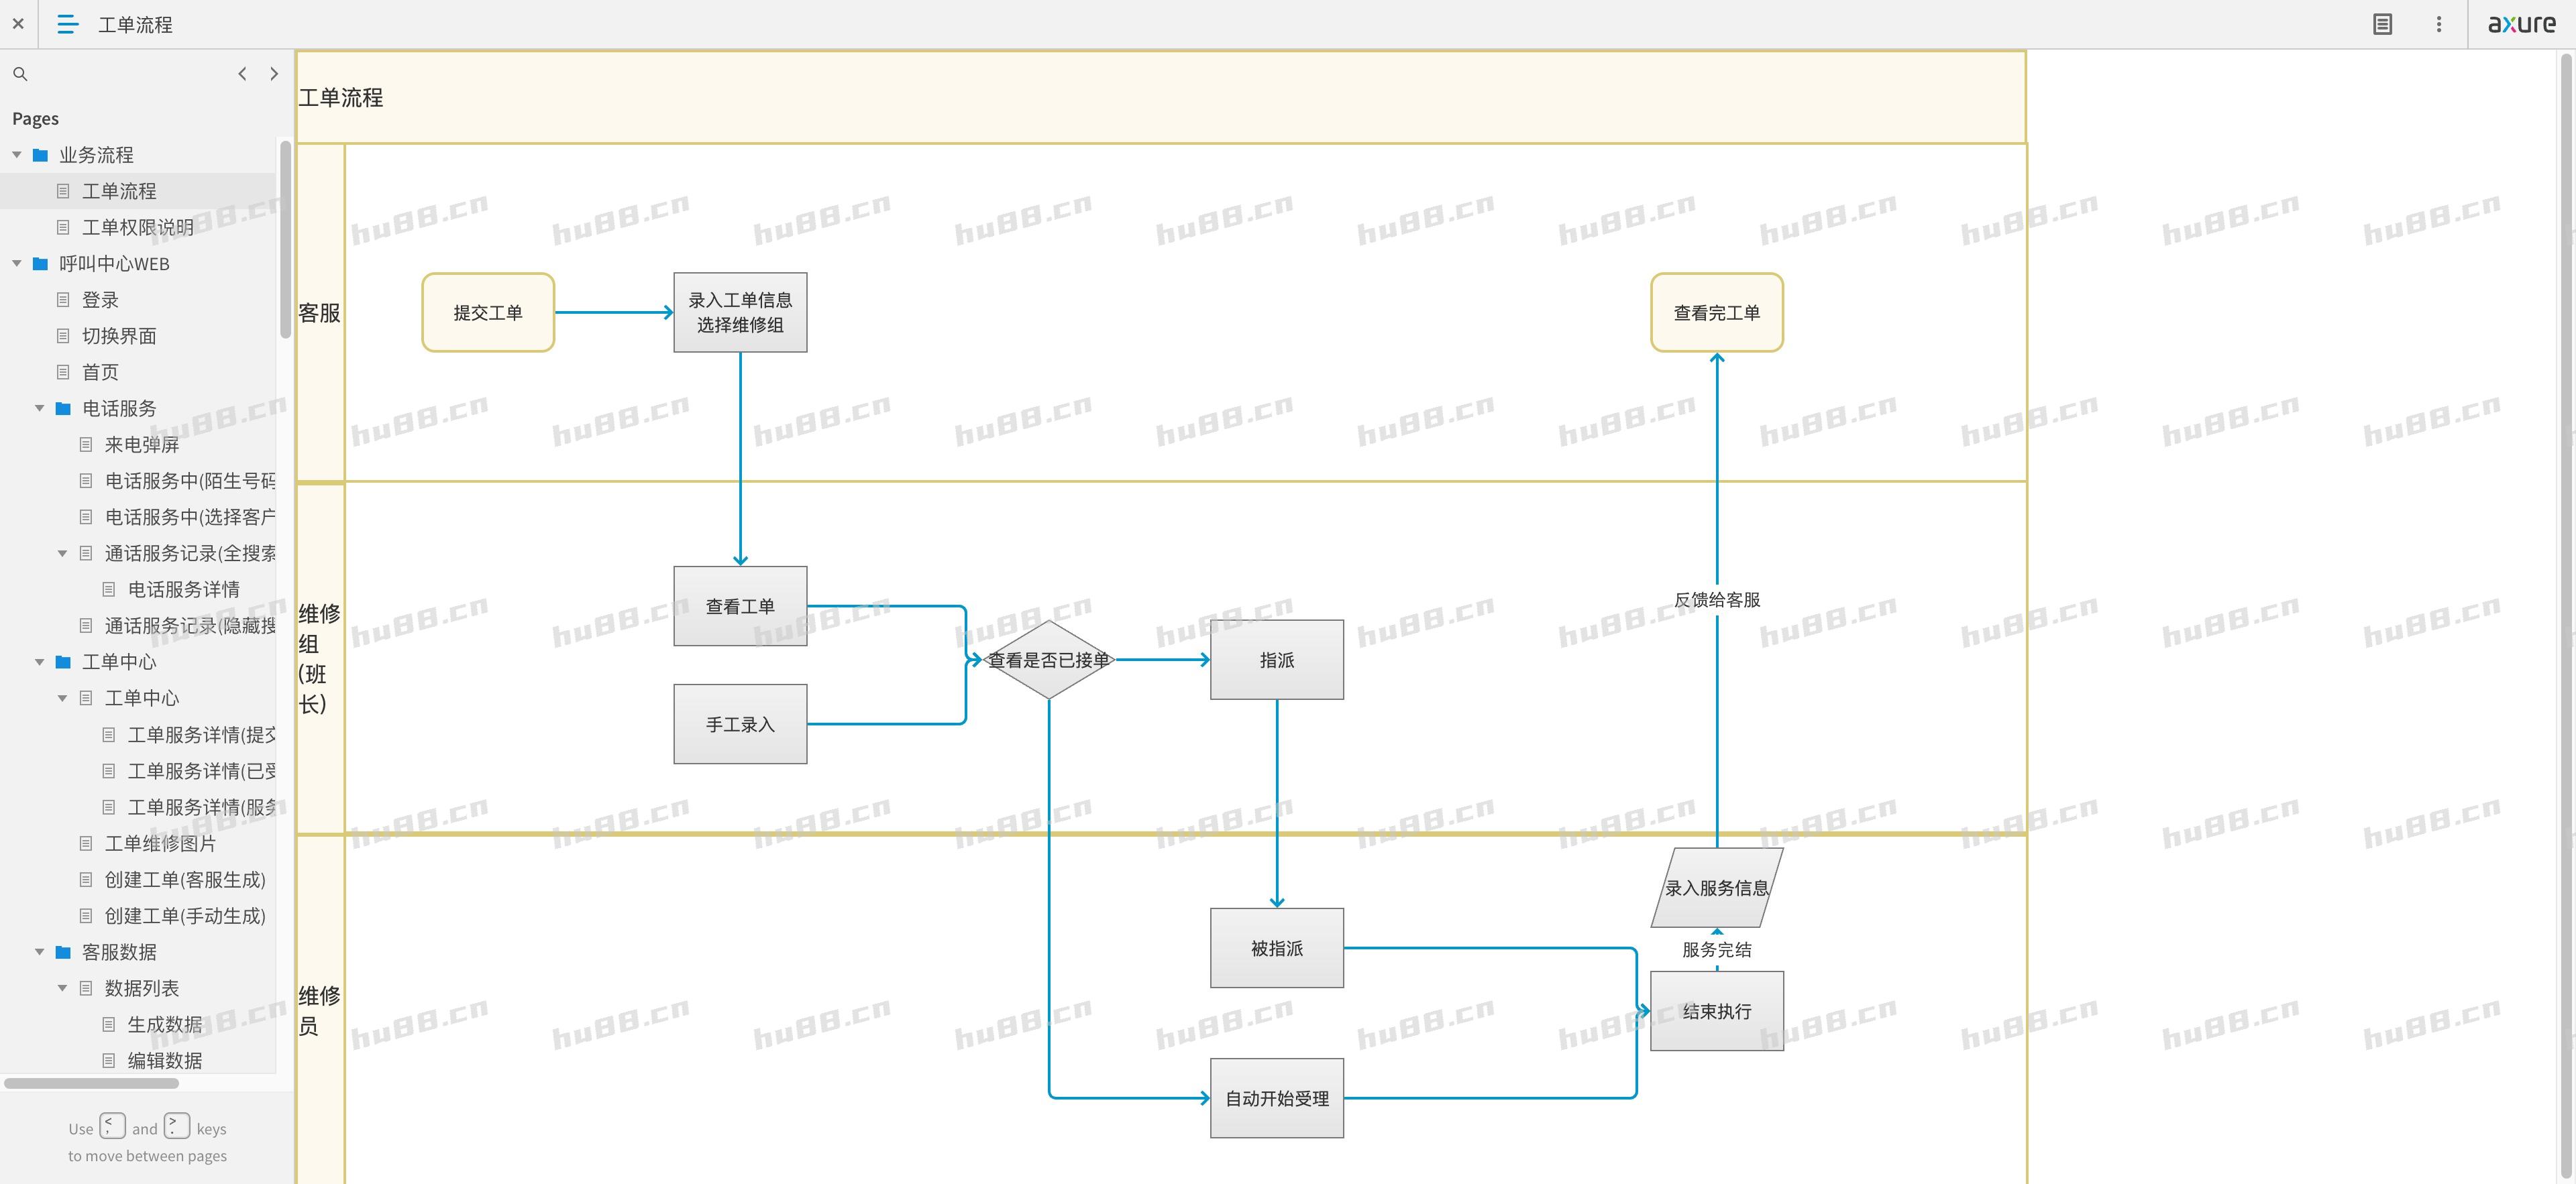Image resolution: width=2576 pixels, height=1184 pixels.
Task: Go to next page arrow
Action: [274, 74]
